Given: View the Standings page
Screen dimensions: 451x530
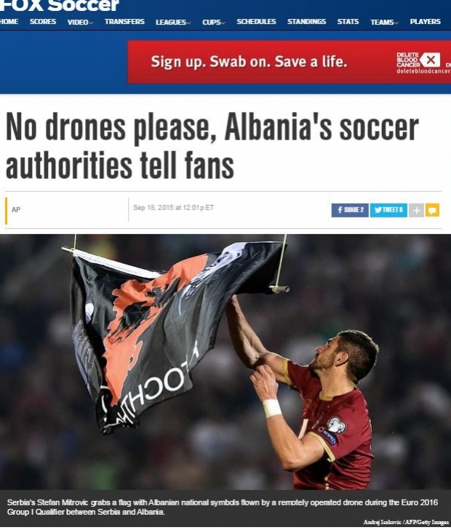Looking at the screenshot, I should click(307, 22).
